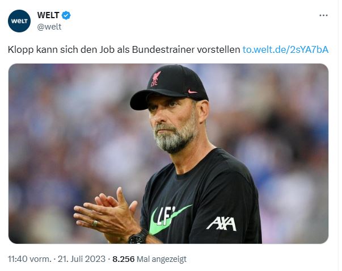Click the tweet text about Bundestrainer
Screen dimensions: 342x271
click(x=124, y=49)
